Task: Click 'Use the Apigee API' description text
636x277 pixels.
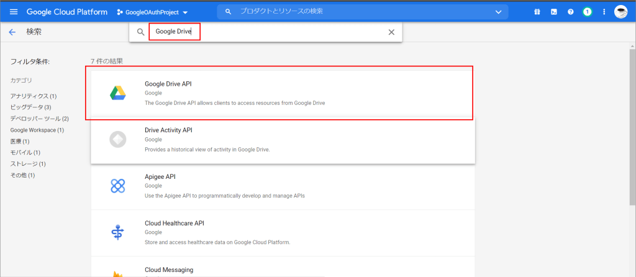Action: [x=225, y=196]
